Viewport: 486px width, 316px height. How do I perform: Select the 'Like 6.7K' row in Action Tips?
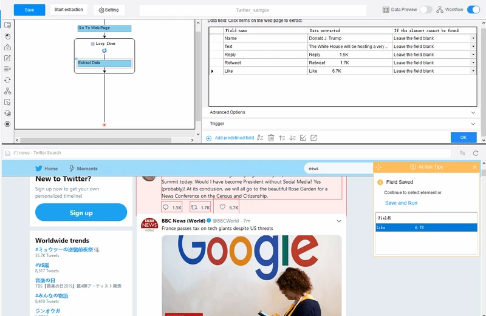pyautogui.click(x=426, y=228)
